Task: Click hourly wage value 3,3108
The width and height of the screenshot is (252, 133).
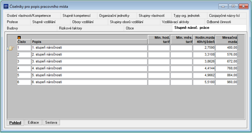Action: [x=204, y=55]
